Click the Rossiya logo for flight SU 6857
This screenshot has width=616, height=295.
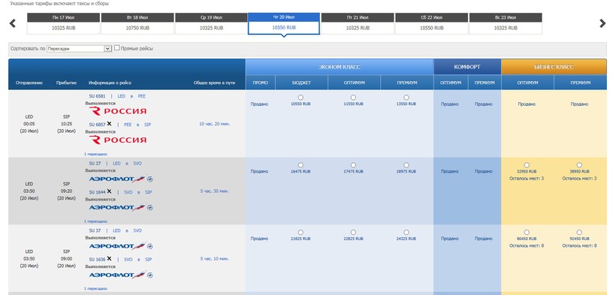coord(117,140)
